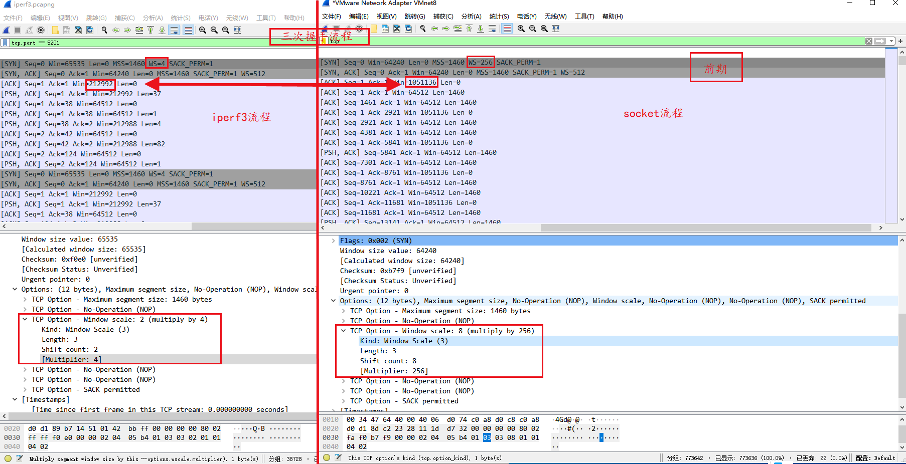Screen dimensions: 906x464
Task: Jump to first packet in iperf3.pcapng window
Action: coord(150,30)
